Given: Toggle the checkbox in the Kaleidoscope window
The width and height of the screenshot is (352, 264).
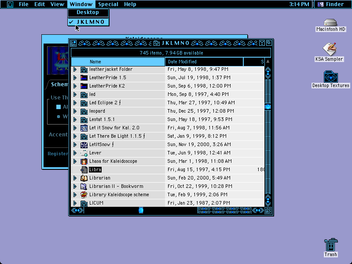Looking at the screenshot, I should [59, 107].
